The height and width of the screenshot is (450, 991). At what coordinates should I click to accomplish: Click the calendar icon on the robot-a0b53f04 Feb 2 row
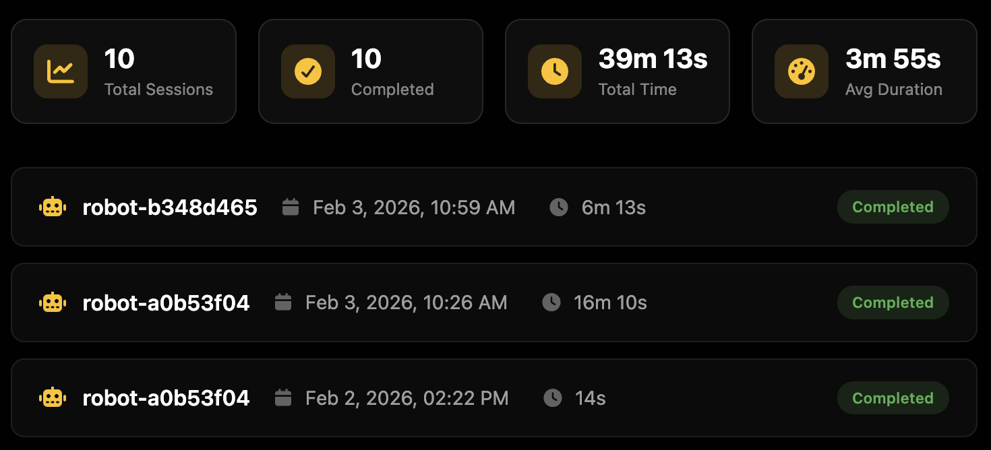tap(284, 398)
